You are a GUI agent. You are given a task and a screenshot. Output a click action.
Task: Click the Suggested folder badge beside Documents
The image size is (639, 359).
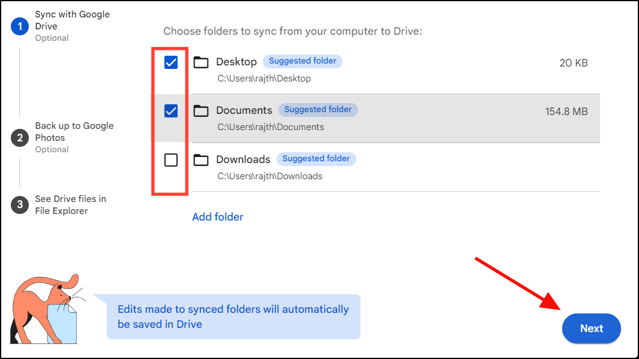[318, 110]
